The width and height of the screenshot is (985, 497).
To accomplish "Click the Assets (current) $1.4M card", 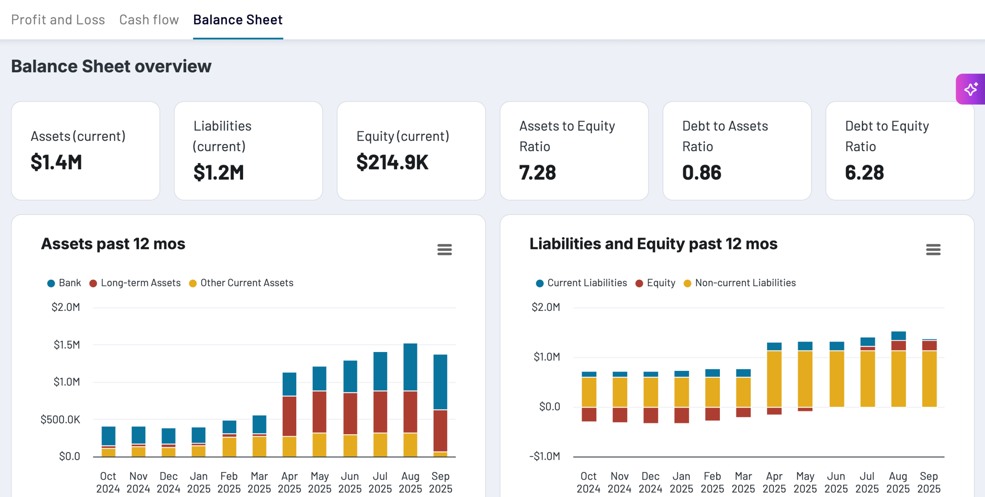I will (85, 150).
